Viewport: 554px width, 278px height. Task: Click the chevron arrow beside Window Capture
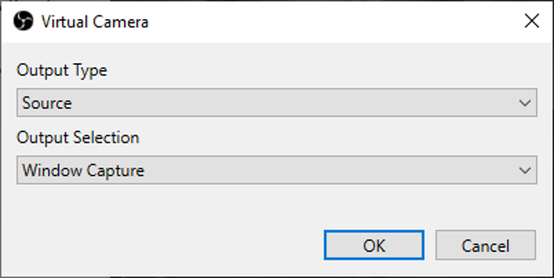click(525, 171)
